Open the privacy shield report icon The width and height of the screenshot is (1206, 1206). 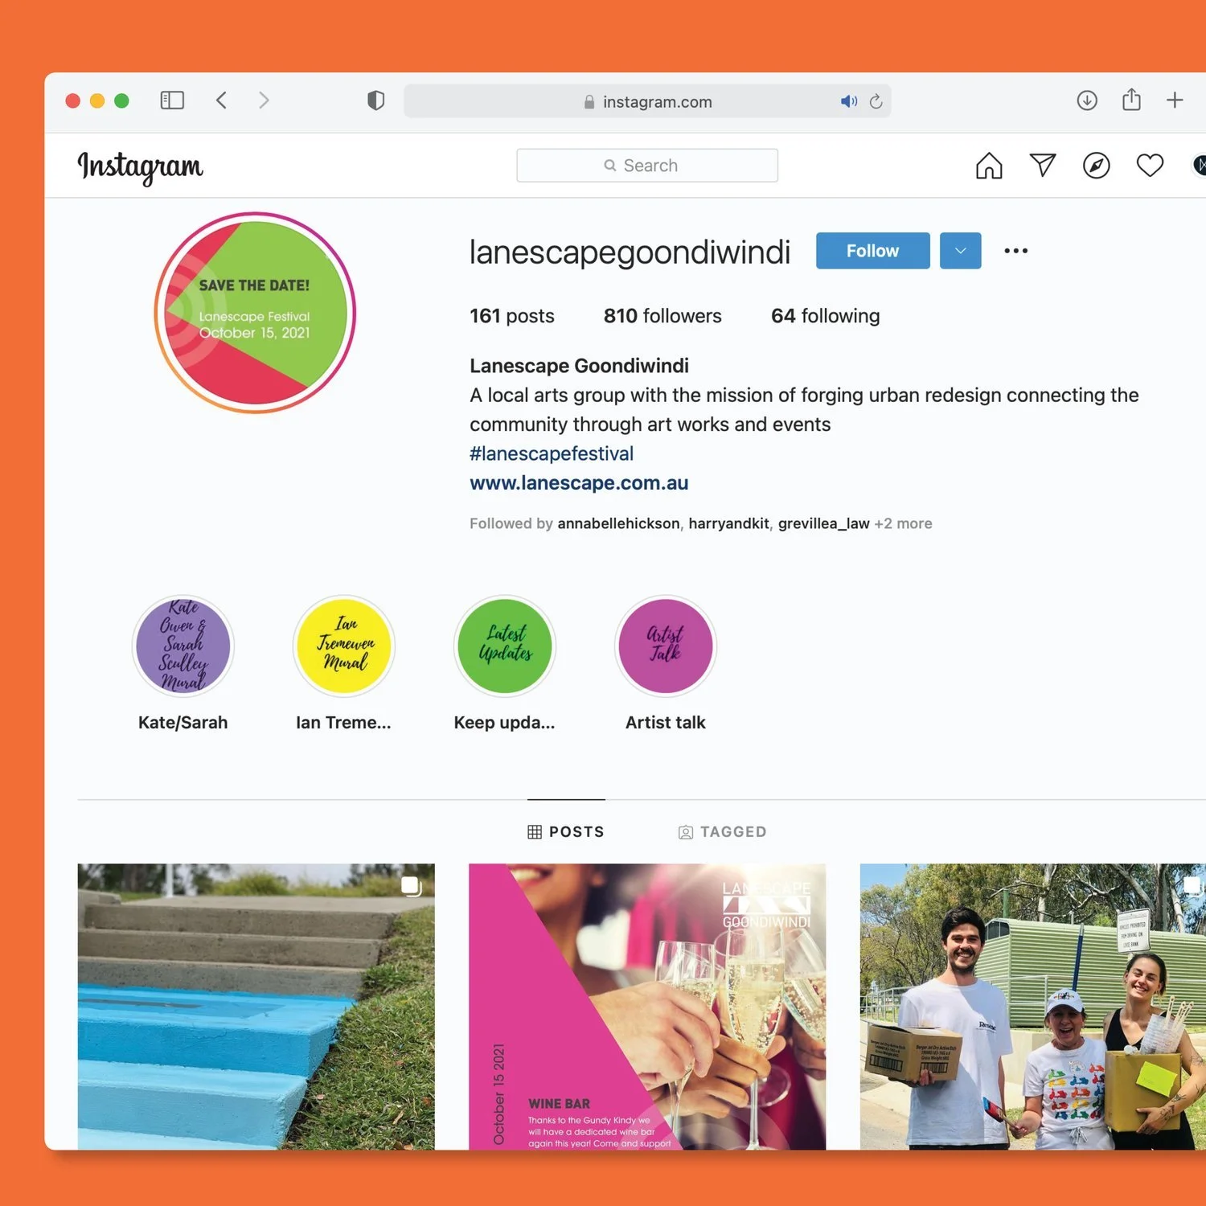[375, 100]
